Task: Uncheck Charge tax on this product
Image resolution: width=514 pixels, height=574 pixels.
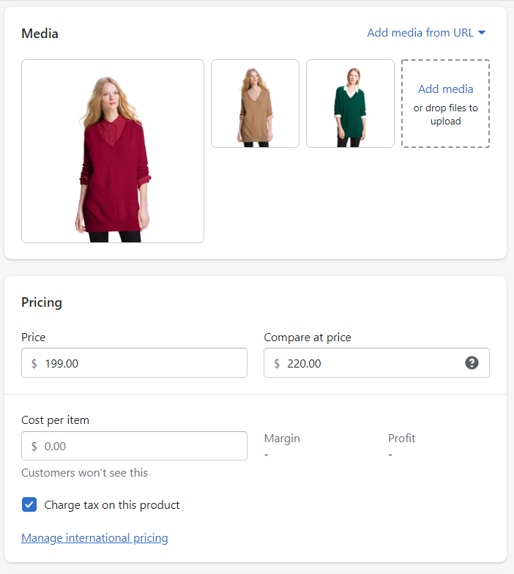Action: (29, 504)
